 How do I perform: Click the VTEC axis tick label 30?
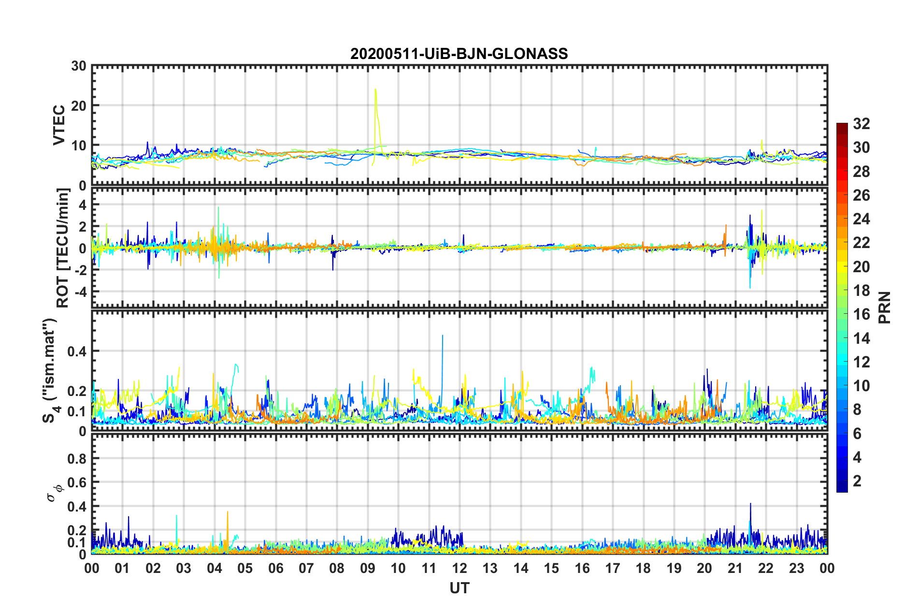coord(79,66)
